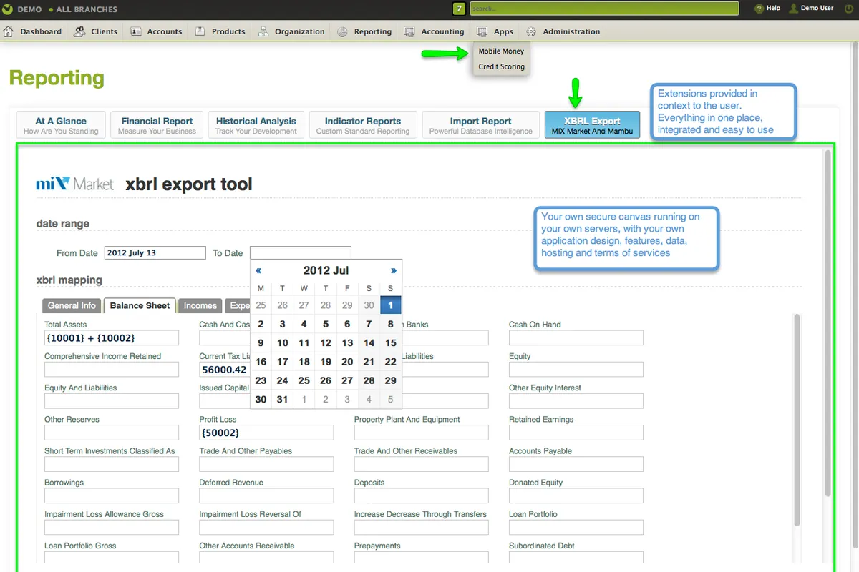The width and height of the screenshot is (859, 572).
Task: Click the Accounting ledger icon
Action: click(409, 31)
